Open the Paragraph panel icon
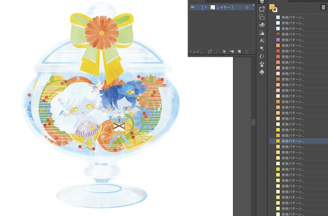The image size is (328, 216). pos(262,49)
